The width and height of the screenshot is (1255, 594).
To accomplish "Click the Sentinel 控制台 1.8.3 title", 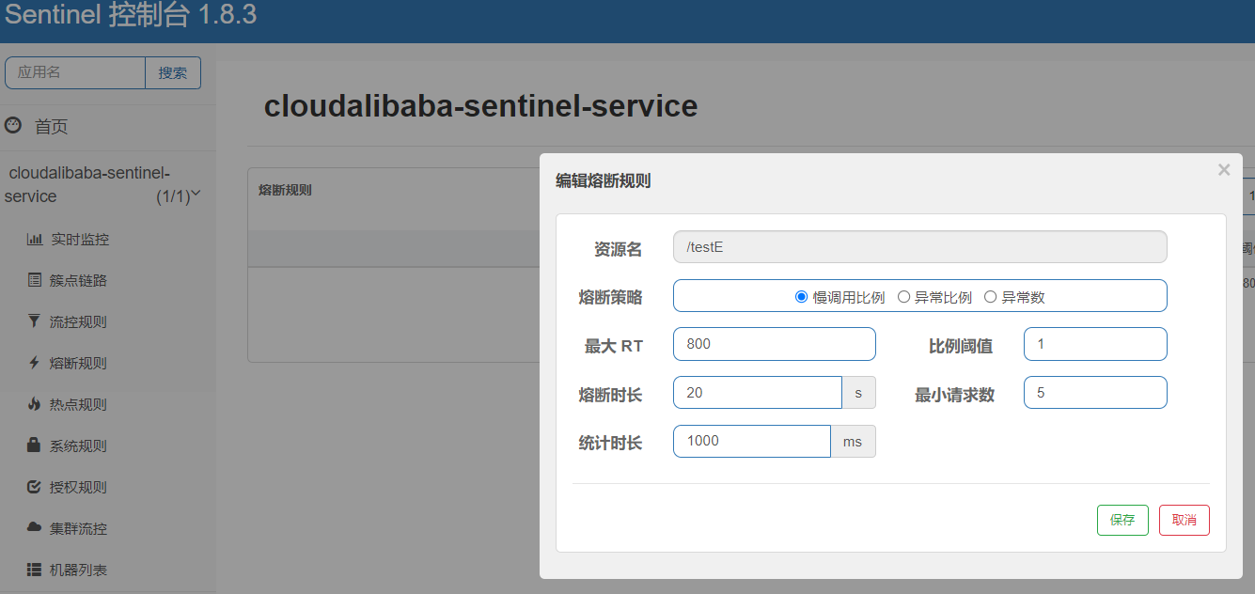I will click(131, 15).
